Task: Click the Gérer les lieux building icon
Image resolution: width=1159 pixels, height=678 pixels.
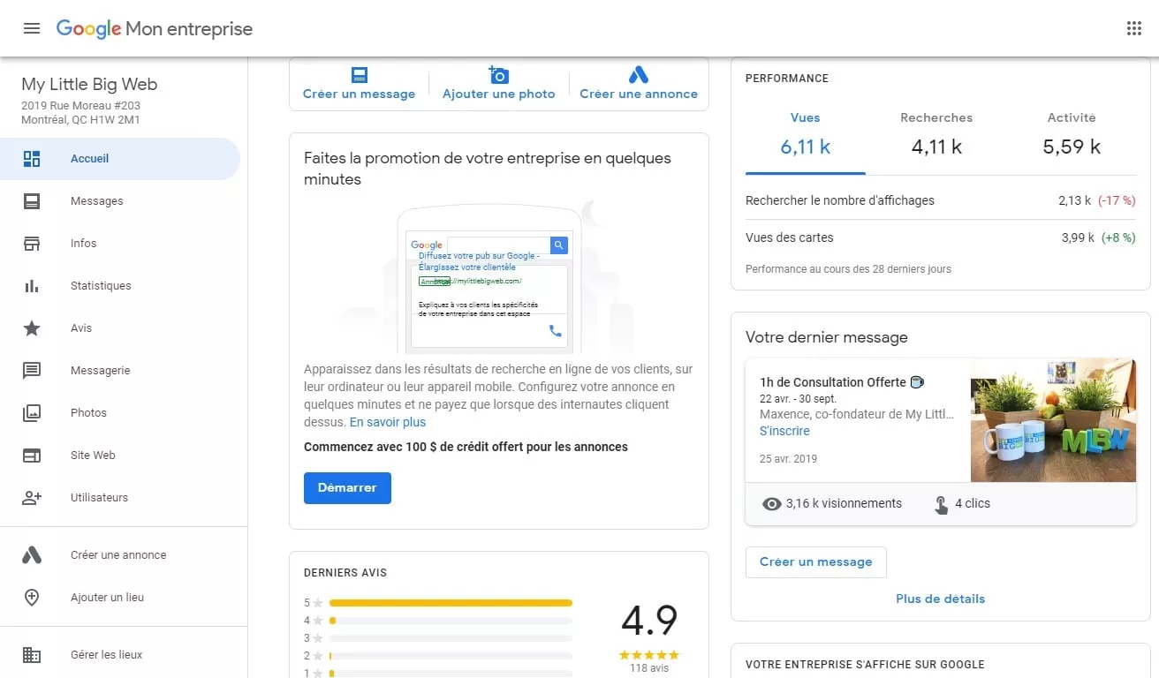Action: coord(32,655)
